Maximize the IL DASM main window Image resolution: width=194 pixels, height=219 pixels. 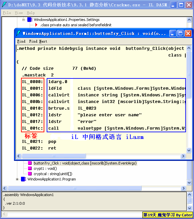(x=181, y=5)
